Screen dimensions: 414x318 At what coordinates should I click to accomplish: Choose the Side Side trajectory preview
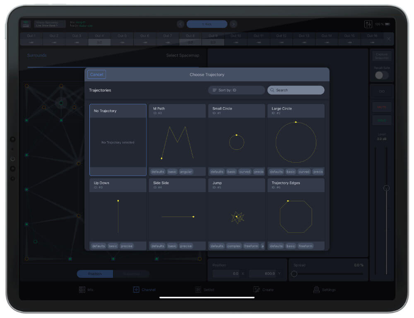point(178,217)
